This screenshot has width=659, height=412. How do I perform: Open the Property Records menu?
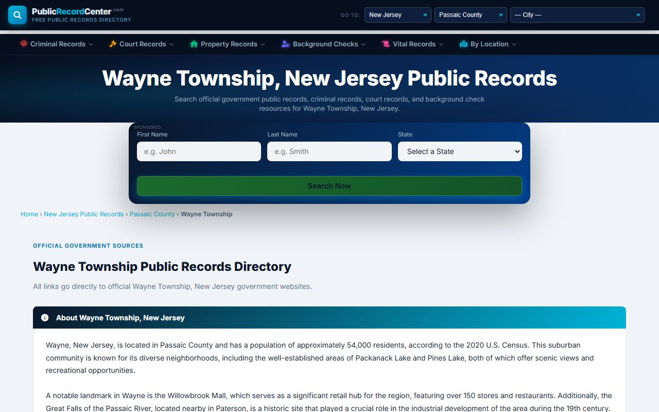click(x=228, y=44)
